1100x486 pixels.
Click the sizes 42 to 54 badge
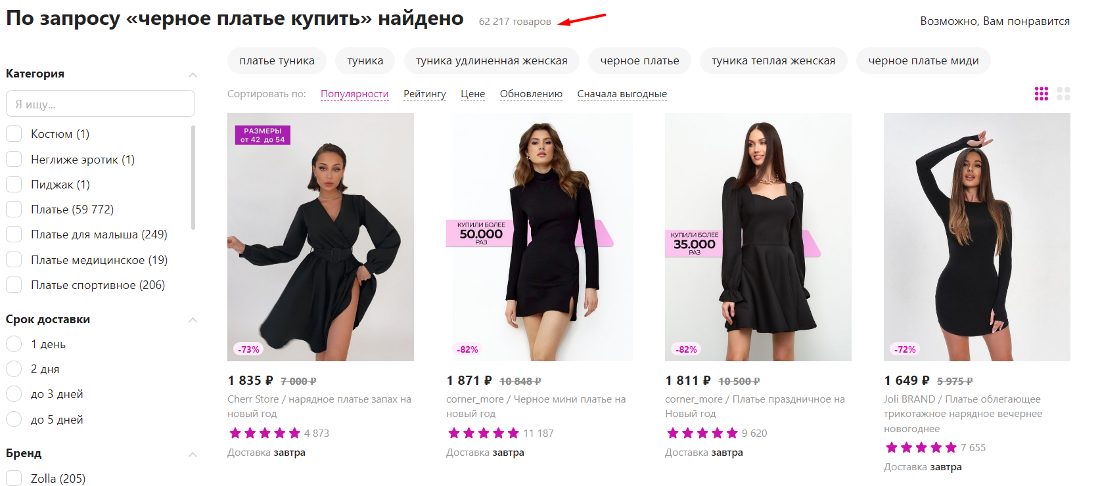262,135
